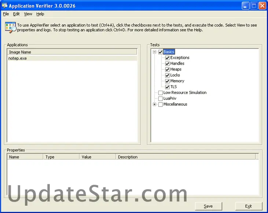268x213 pixels.
Task: Collapse the Basics tree node
Action: (154, 52)
